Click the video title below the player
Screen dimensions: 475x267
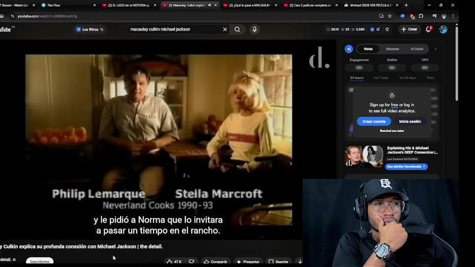81,247
